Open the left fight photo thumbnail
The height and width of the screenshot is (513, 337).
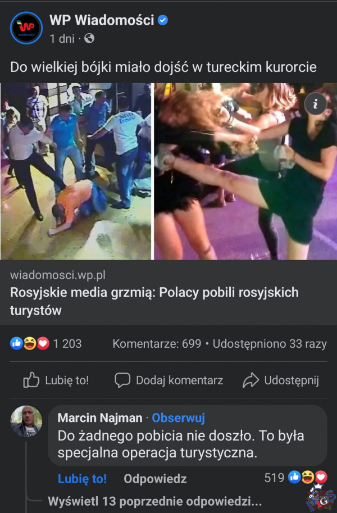click(x=76, y=171)
